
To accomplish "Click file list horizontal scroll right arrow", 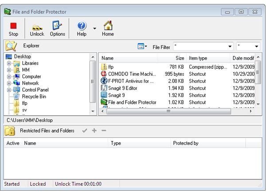I will (251, 111).
